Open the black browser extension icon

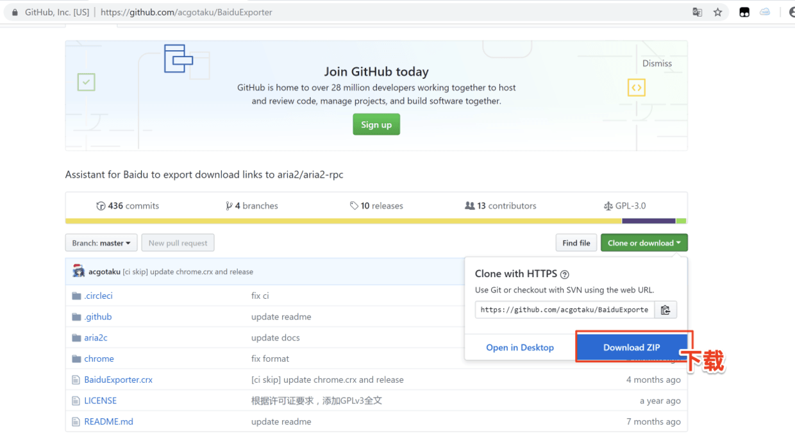coord(744,12)
